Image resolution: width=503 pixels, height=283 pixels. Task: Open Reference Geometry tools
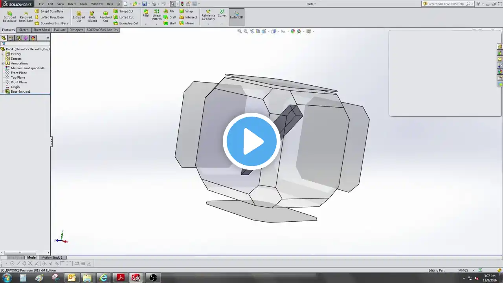(x=208, y=15)
